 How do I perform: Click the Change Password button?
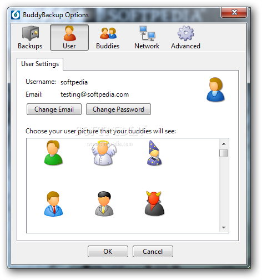click(118, 109)
